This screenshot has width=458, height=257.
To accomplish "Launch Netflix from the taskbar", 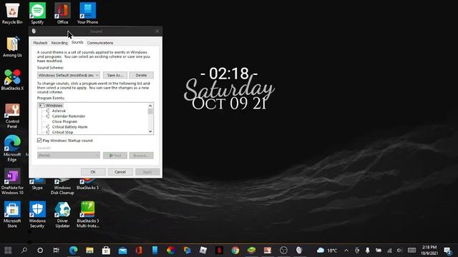I will (219, 250).
